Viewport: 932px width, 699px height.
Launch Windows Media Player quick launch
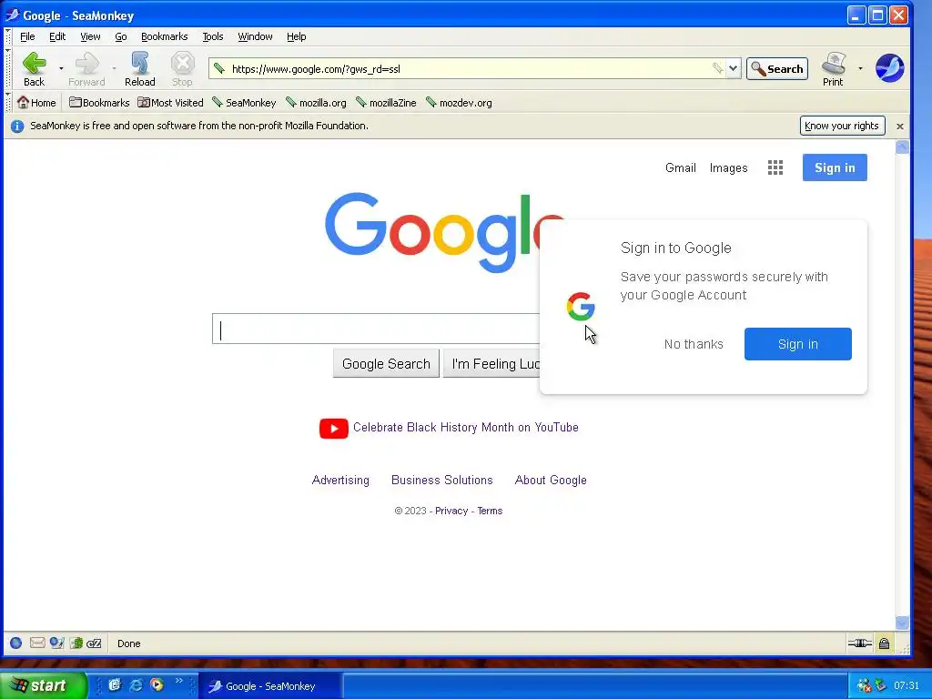pos(157,684)
